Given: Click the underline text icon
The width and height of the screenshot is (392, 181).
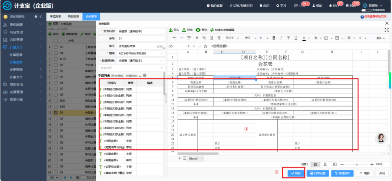Looking at the screenshot, I should pos(296,38).
